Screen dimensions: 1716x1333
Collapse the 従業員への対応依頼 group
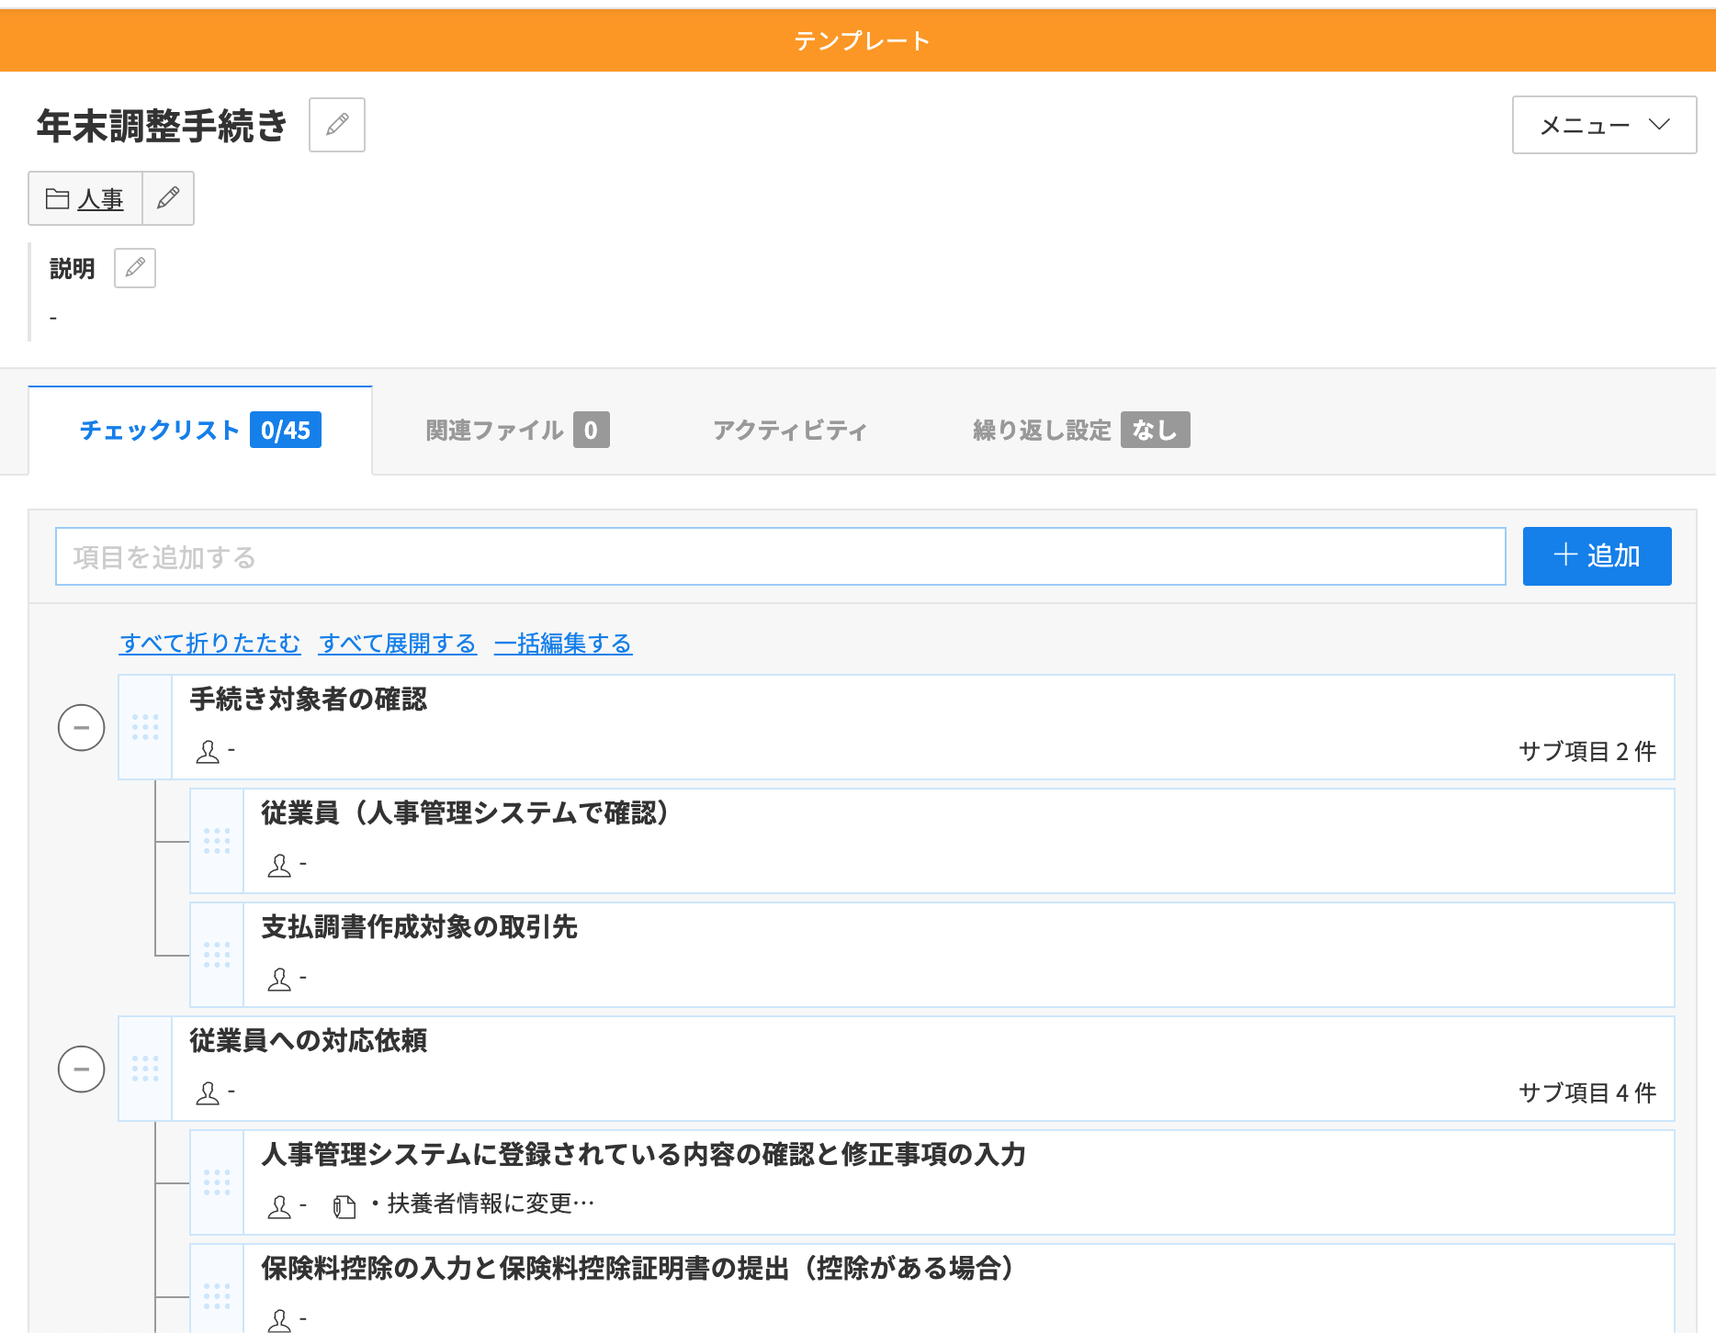[x=82, y=1070]
